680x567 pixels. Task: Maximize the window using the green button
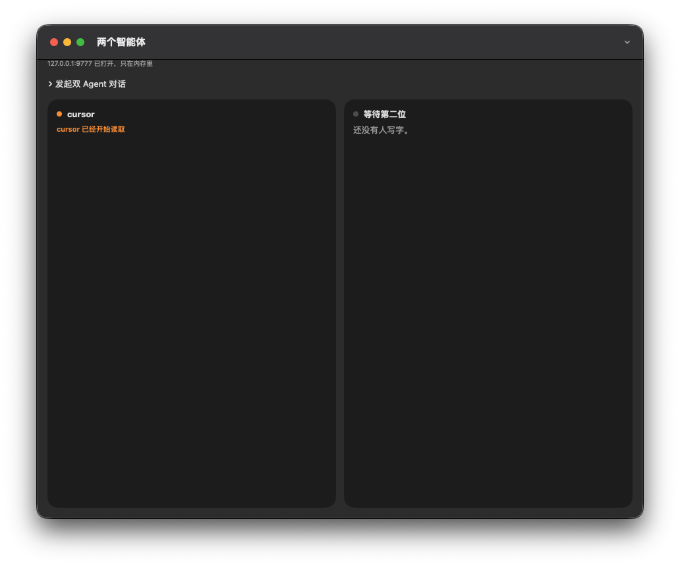click(80, 42)
